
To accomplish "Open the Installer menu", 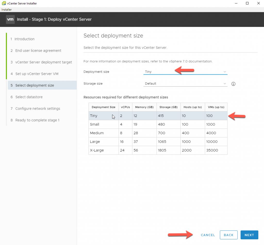I will pos(6,10).
